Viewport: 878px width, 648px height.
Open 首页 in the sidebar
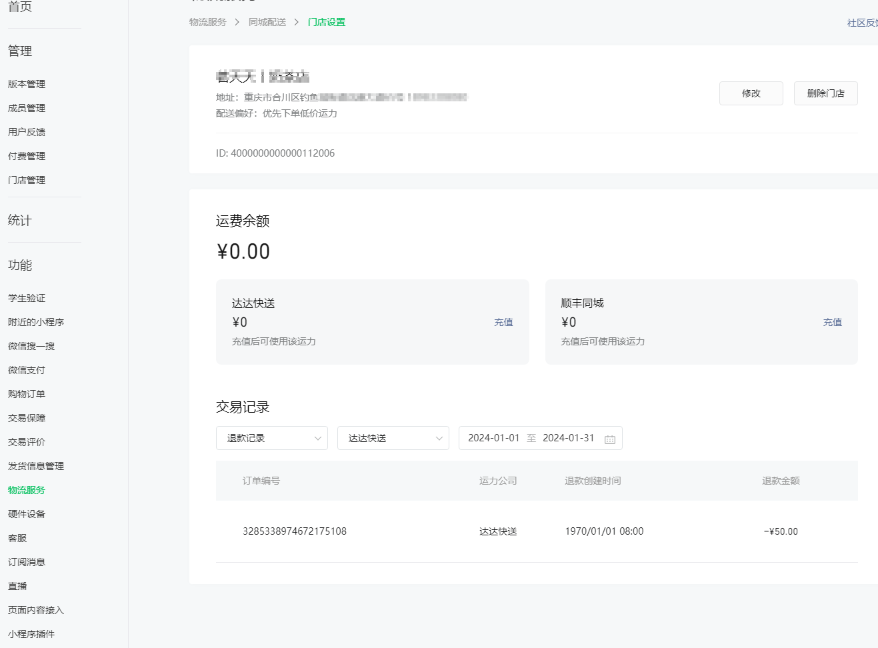20,6
